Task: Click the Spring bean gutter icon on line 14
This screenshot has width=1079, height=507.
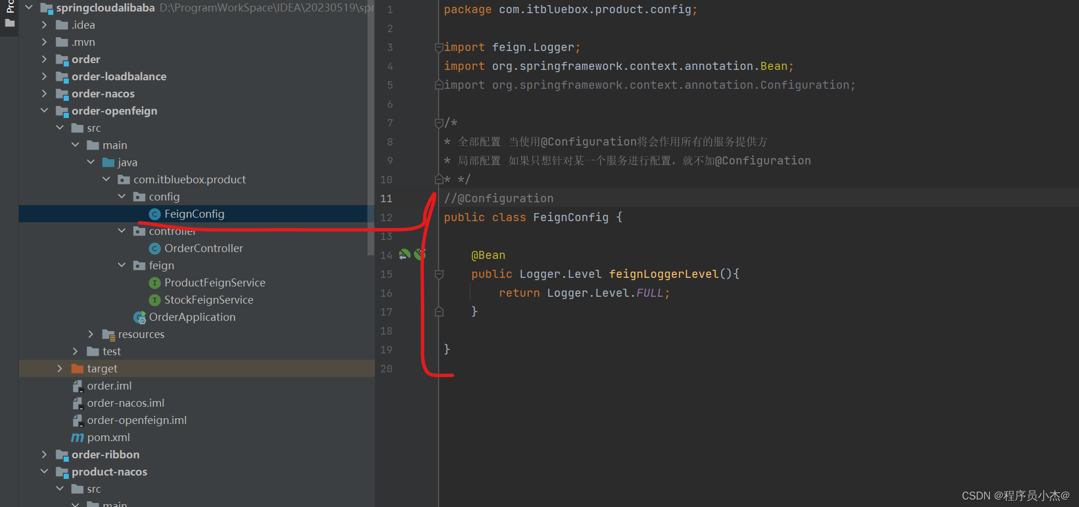Action: tap(405, 254)
